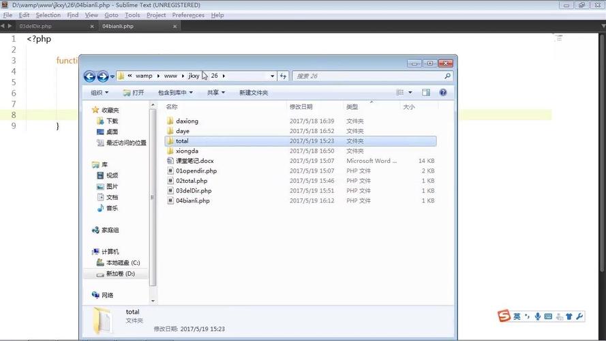Open the Explorer help question mark icon
The width and height of the screenshot is (606, 341).
[x=443, y=93]
